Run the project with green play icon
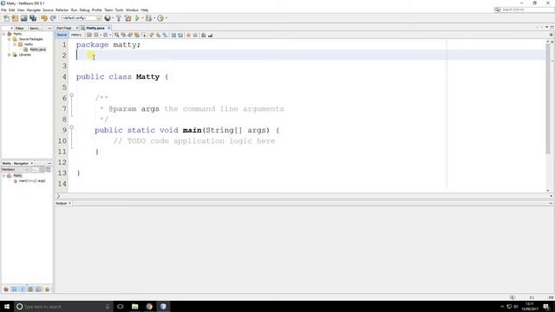The height and width of the screenshot is (312, 555). point(137,18)
